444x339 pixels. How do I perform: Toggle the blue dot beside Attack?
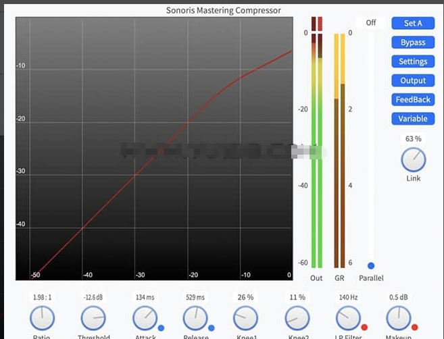point(161,328)
